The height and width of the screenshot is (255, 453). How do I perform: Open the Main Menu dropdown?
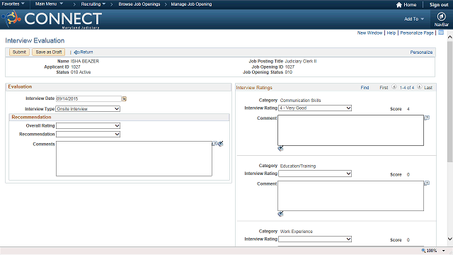click(49, 4)
